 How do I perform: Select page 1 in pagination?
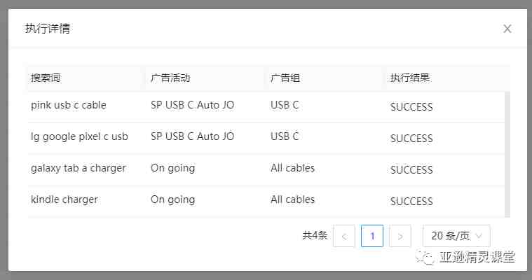tap(372, 236)
